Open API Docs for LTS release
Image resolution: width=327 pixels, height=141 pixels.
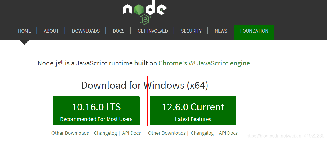[x=131, y=133]
